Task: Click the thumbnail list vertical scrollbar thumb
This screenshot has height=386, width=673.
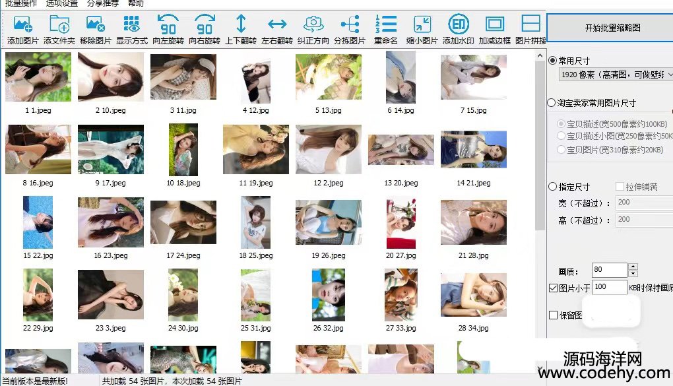Action: pyautogui.click(x=540, y=145)
